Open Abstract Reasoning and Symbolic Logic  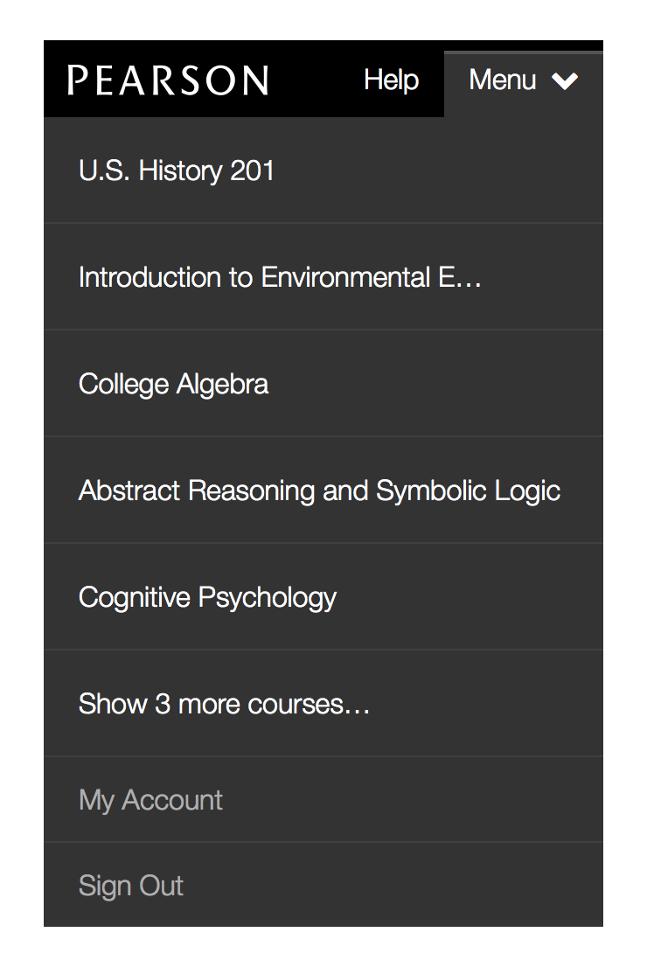coord(319,490)
